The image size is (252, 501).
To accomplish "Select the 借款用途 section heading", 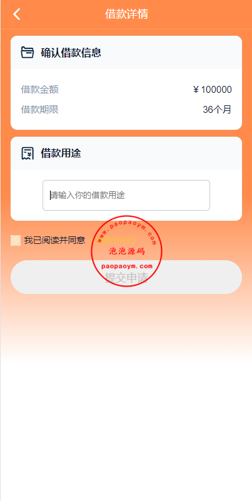I will pos(61,154).
